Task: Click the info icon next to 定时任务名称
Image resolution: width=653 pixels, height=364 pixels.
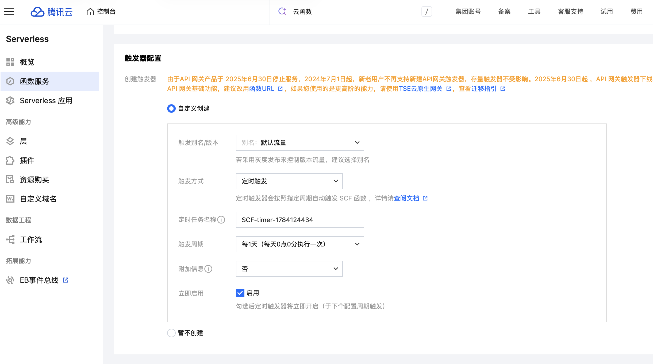Action: pos(221,220)
